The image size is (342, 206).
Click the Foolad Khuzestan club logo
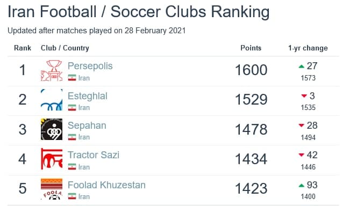click(x=52, y=189)
